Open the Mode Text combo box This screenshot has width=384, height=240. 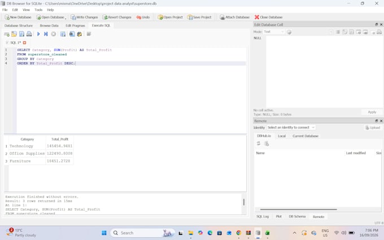274,32
